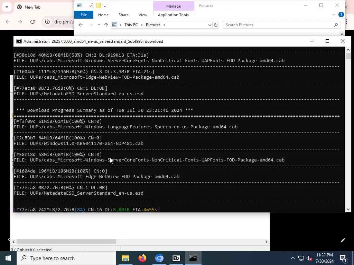Viewport: 354px width, 265px height.
Task: Click 'Download Progress Summary' line in console
Action: (x=104, y=110)
